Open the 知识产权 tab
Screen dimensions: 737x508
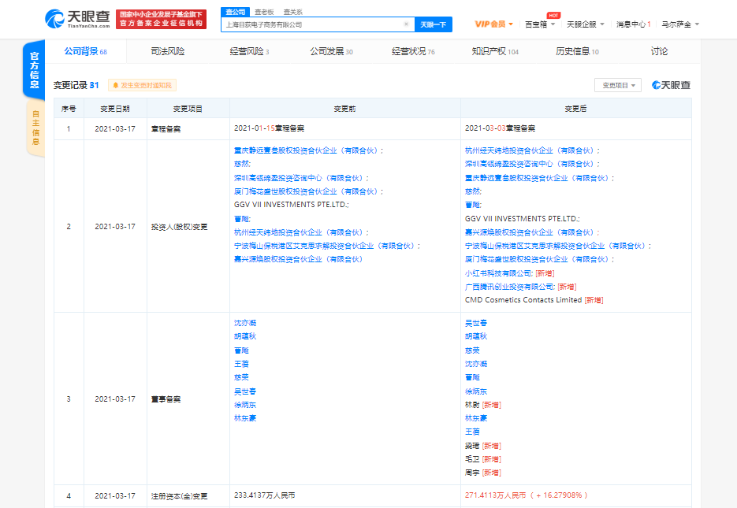pos(495,51)
